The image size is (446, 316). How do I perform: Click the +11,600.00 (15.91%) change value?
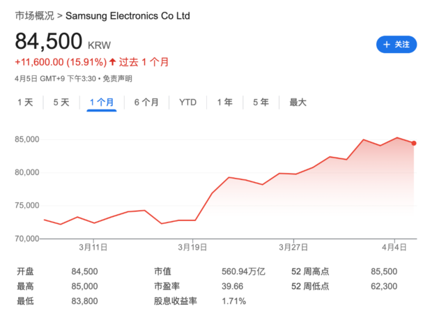point(61,62)
